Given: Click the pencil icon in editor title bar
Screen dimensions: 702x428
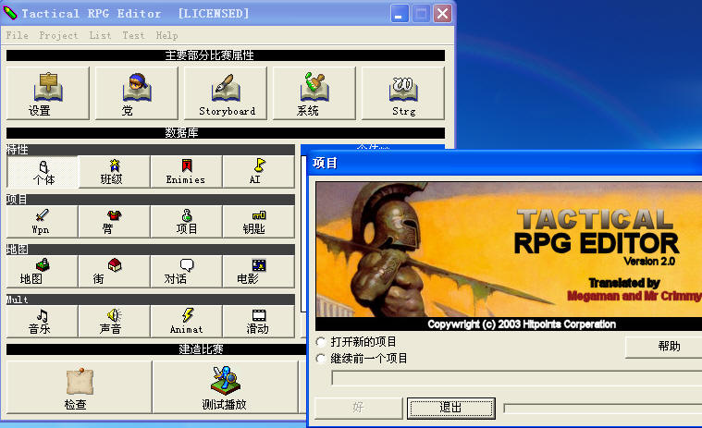Looking at the screenshot, I should tap(10, 13).
